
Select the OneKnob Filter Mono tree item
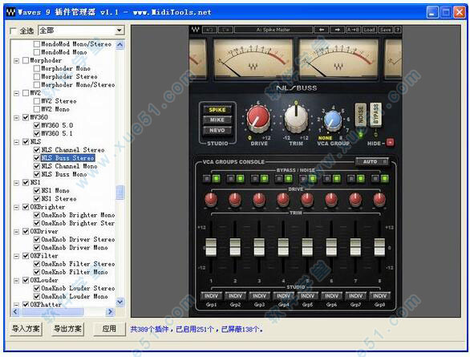(x=75, y=272)
